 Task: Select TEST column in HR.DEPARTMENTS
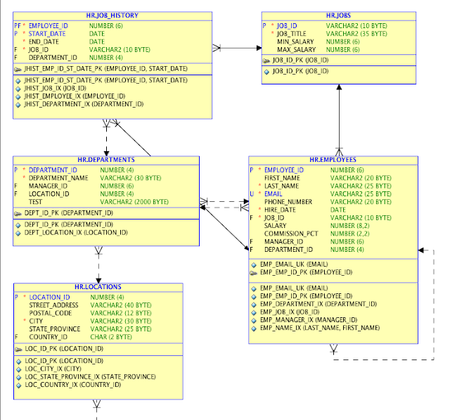[35, 202]
